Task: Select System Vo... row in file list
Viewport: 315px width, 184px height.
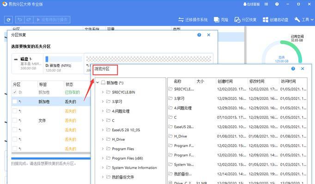Action: (x=237, y=164)
